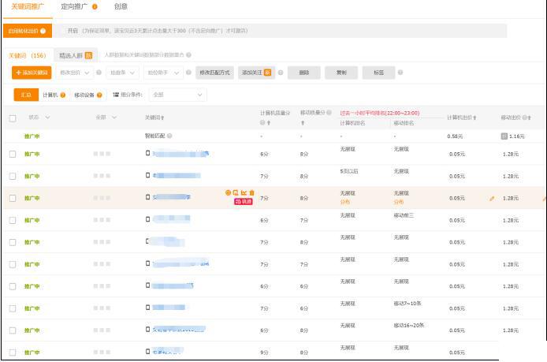Click the help icon next to 启用转化出价

click(x=43, y=31)
